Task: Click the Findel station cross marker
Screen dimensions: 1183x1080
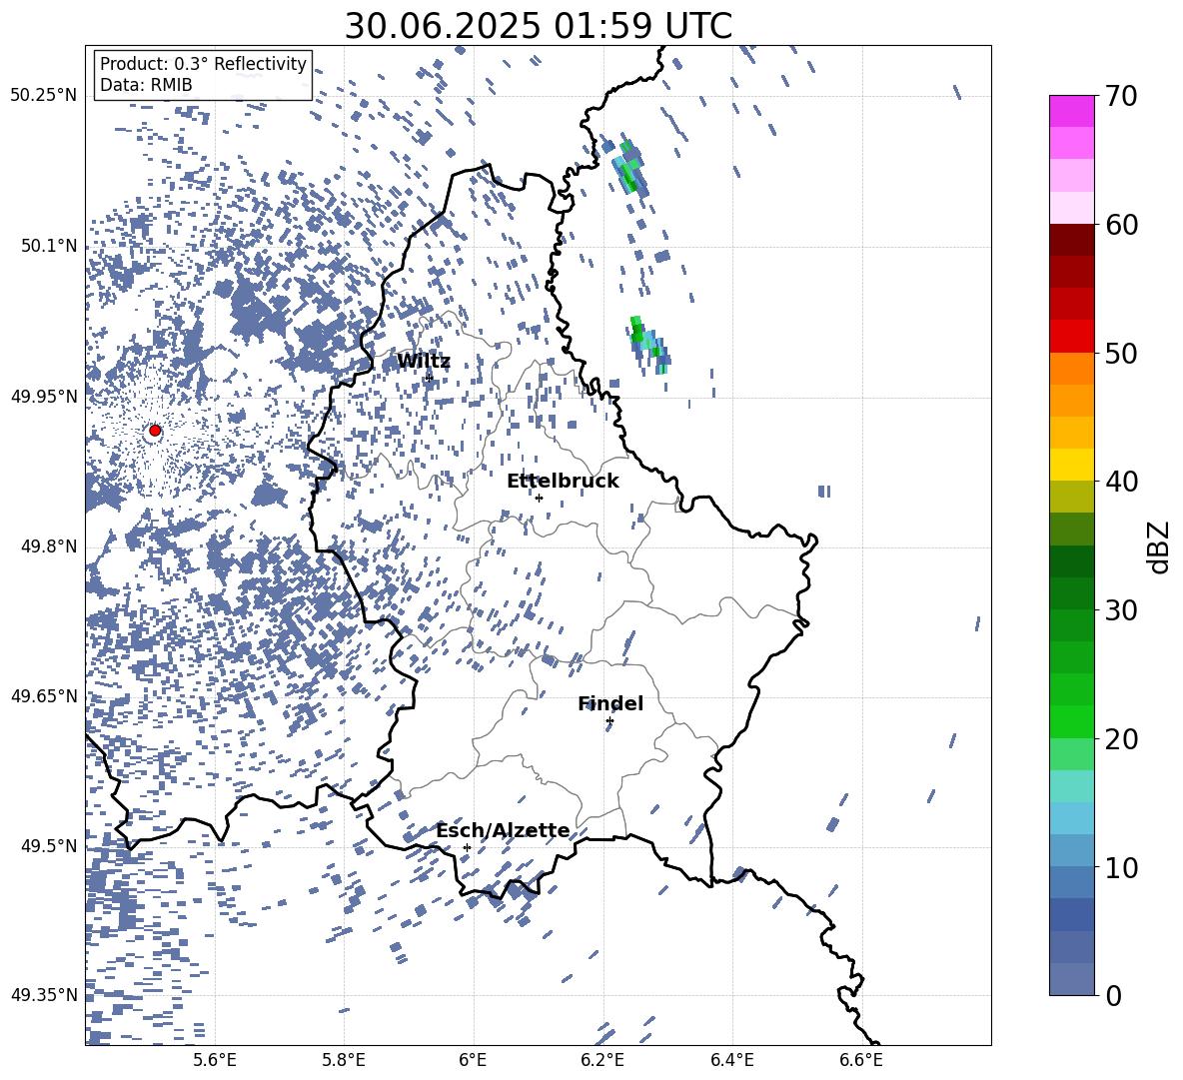Action: click(609, 721)
